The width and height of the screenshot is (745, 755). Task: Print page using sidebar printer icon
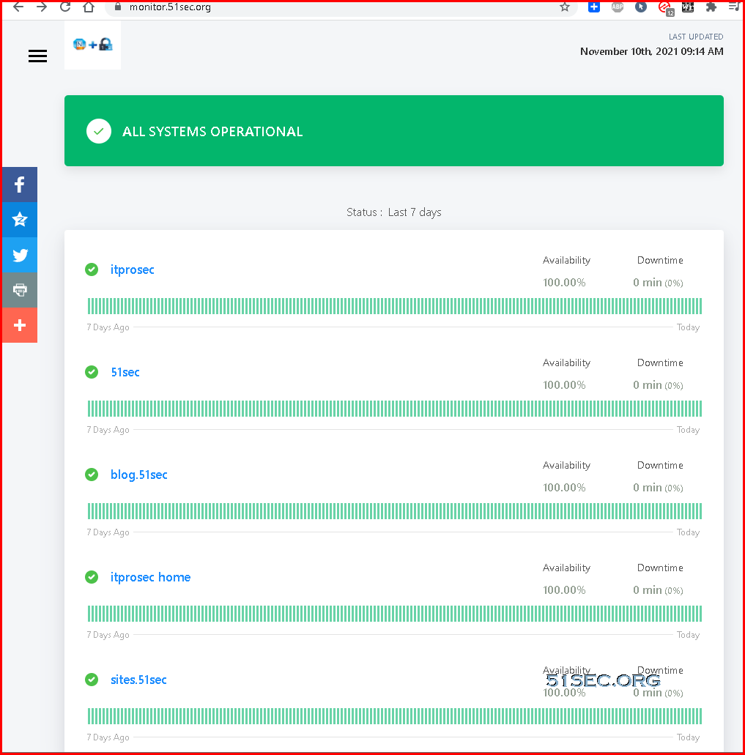(20, 290)
